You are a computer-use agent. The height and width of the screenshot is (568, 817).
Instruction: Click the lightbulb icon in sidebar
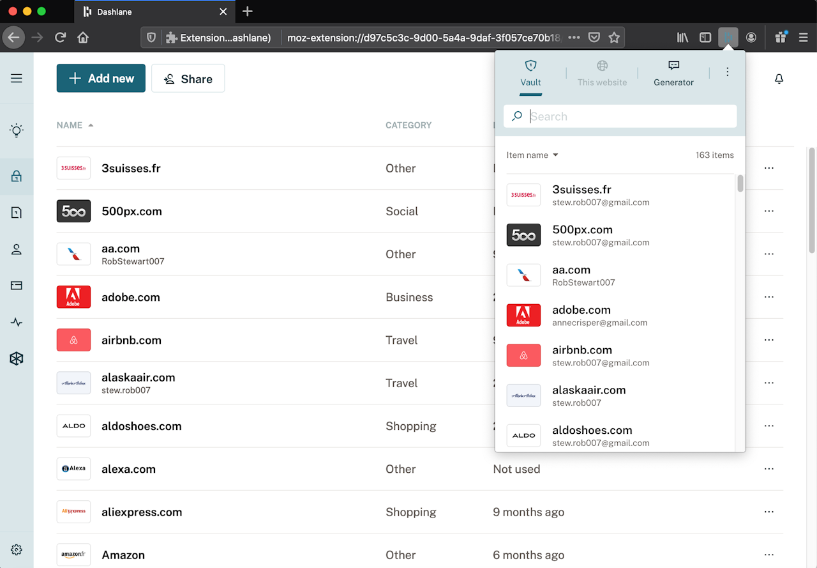(x=17, y=131)
